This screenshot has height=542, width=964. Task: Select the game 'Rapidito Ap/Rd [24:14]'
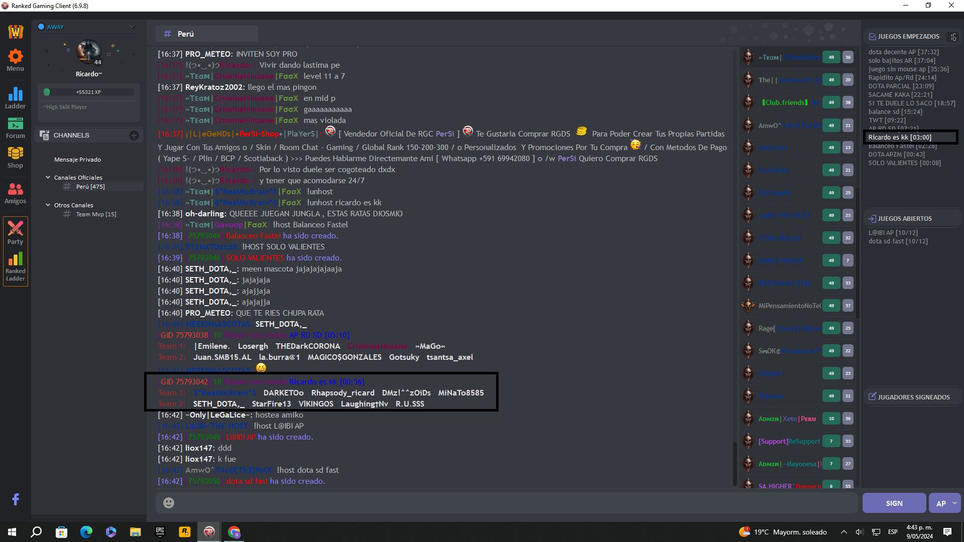tap(902, 77)
